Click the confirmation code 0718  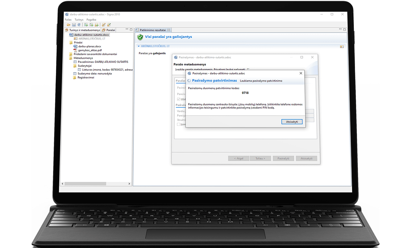coord(245,93)
